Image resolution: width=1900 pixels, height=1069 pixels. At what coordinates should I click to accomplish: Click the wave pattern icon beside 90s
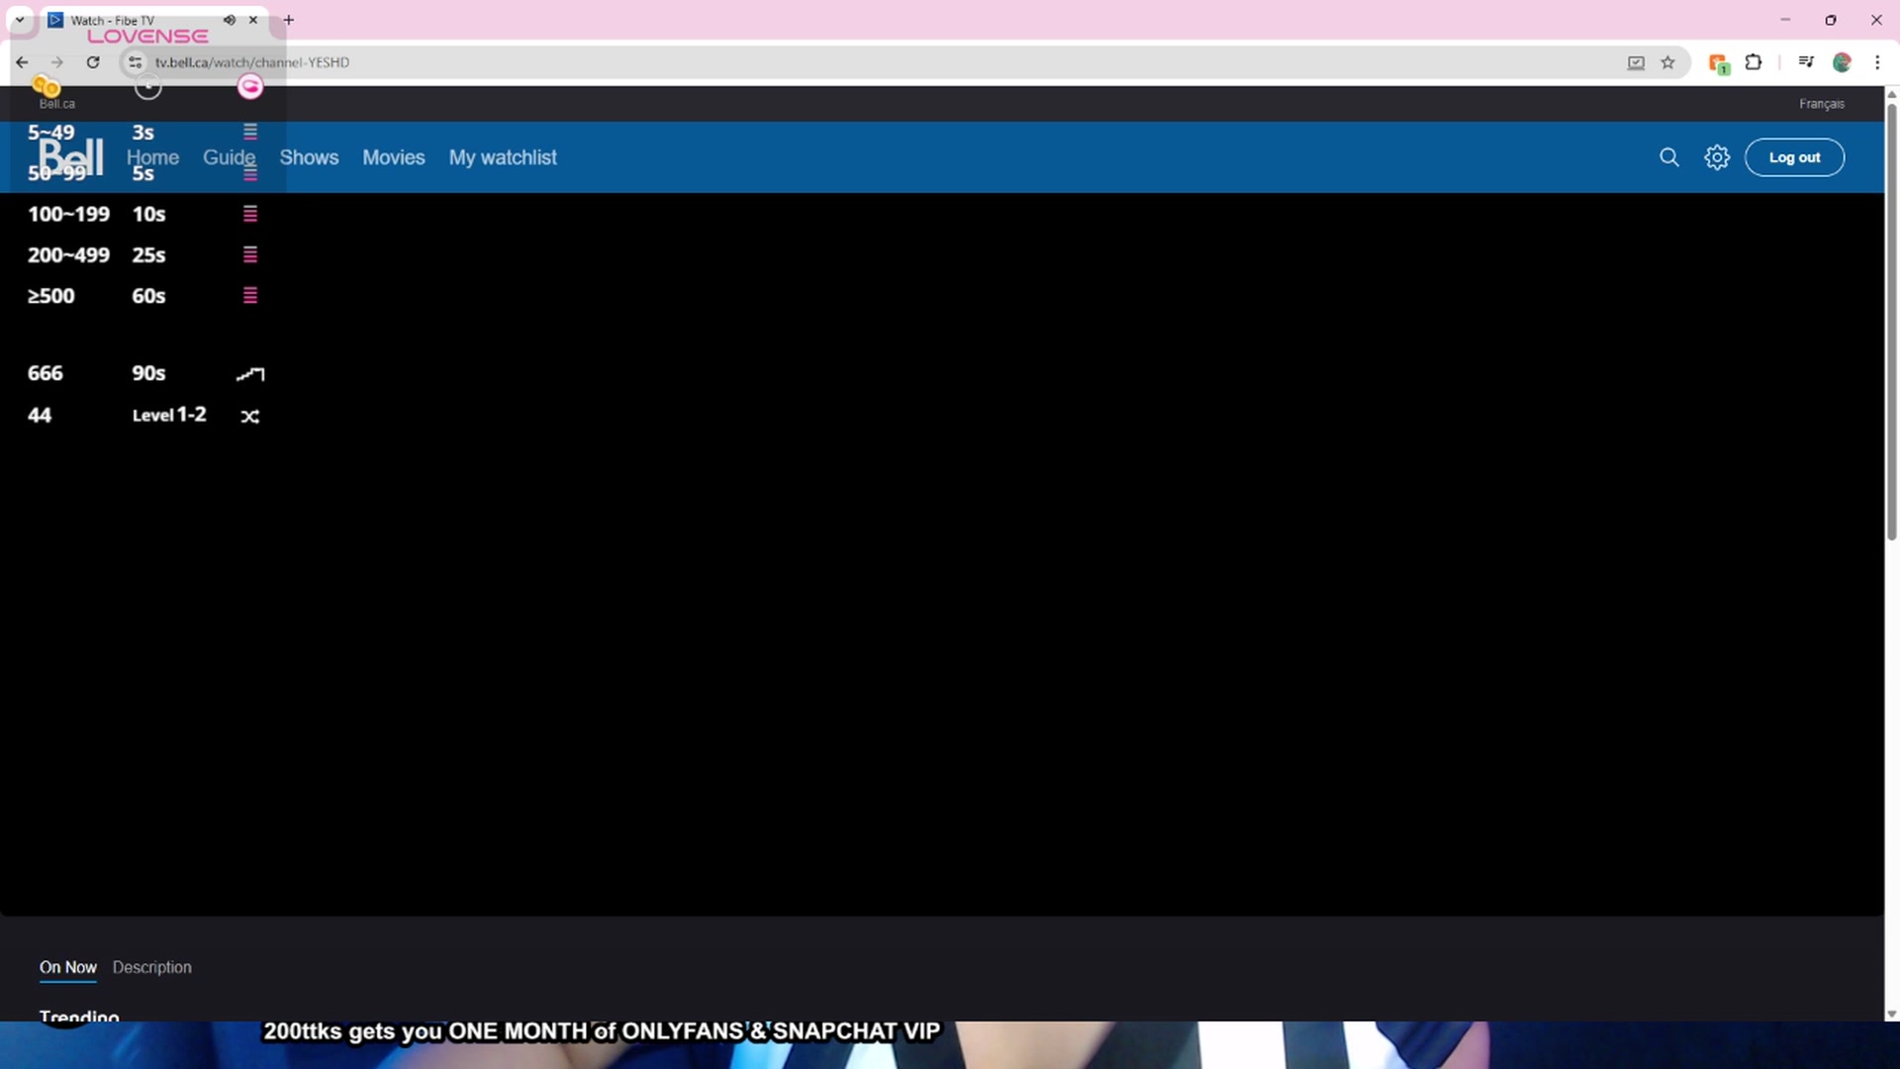click(250, 374)
